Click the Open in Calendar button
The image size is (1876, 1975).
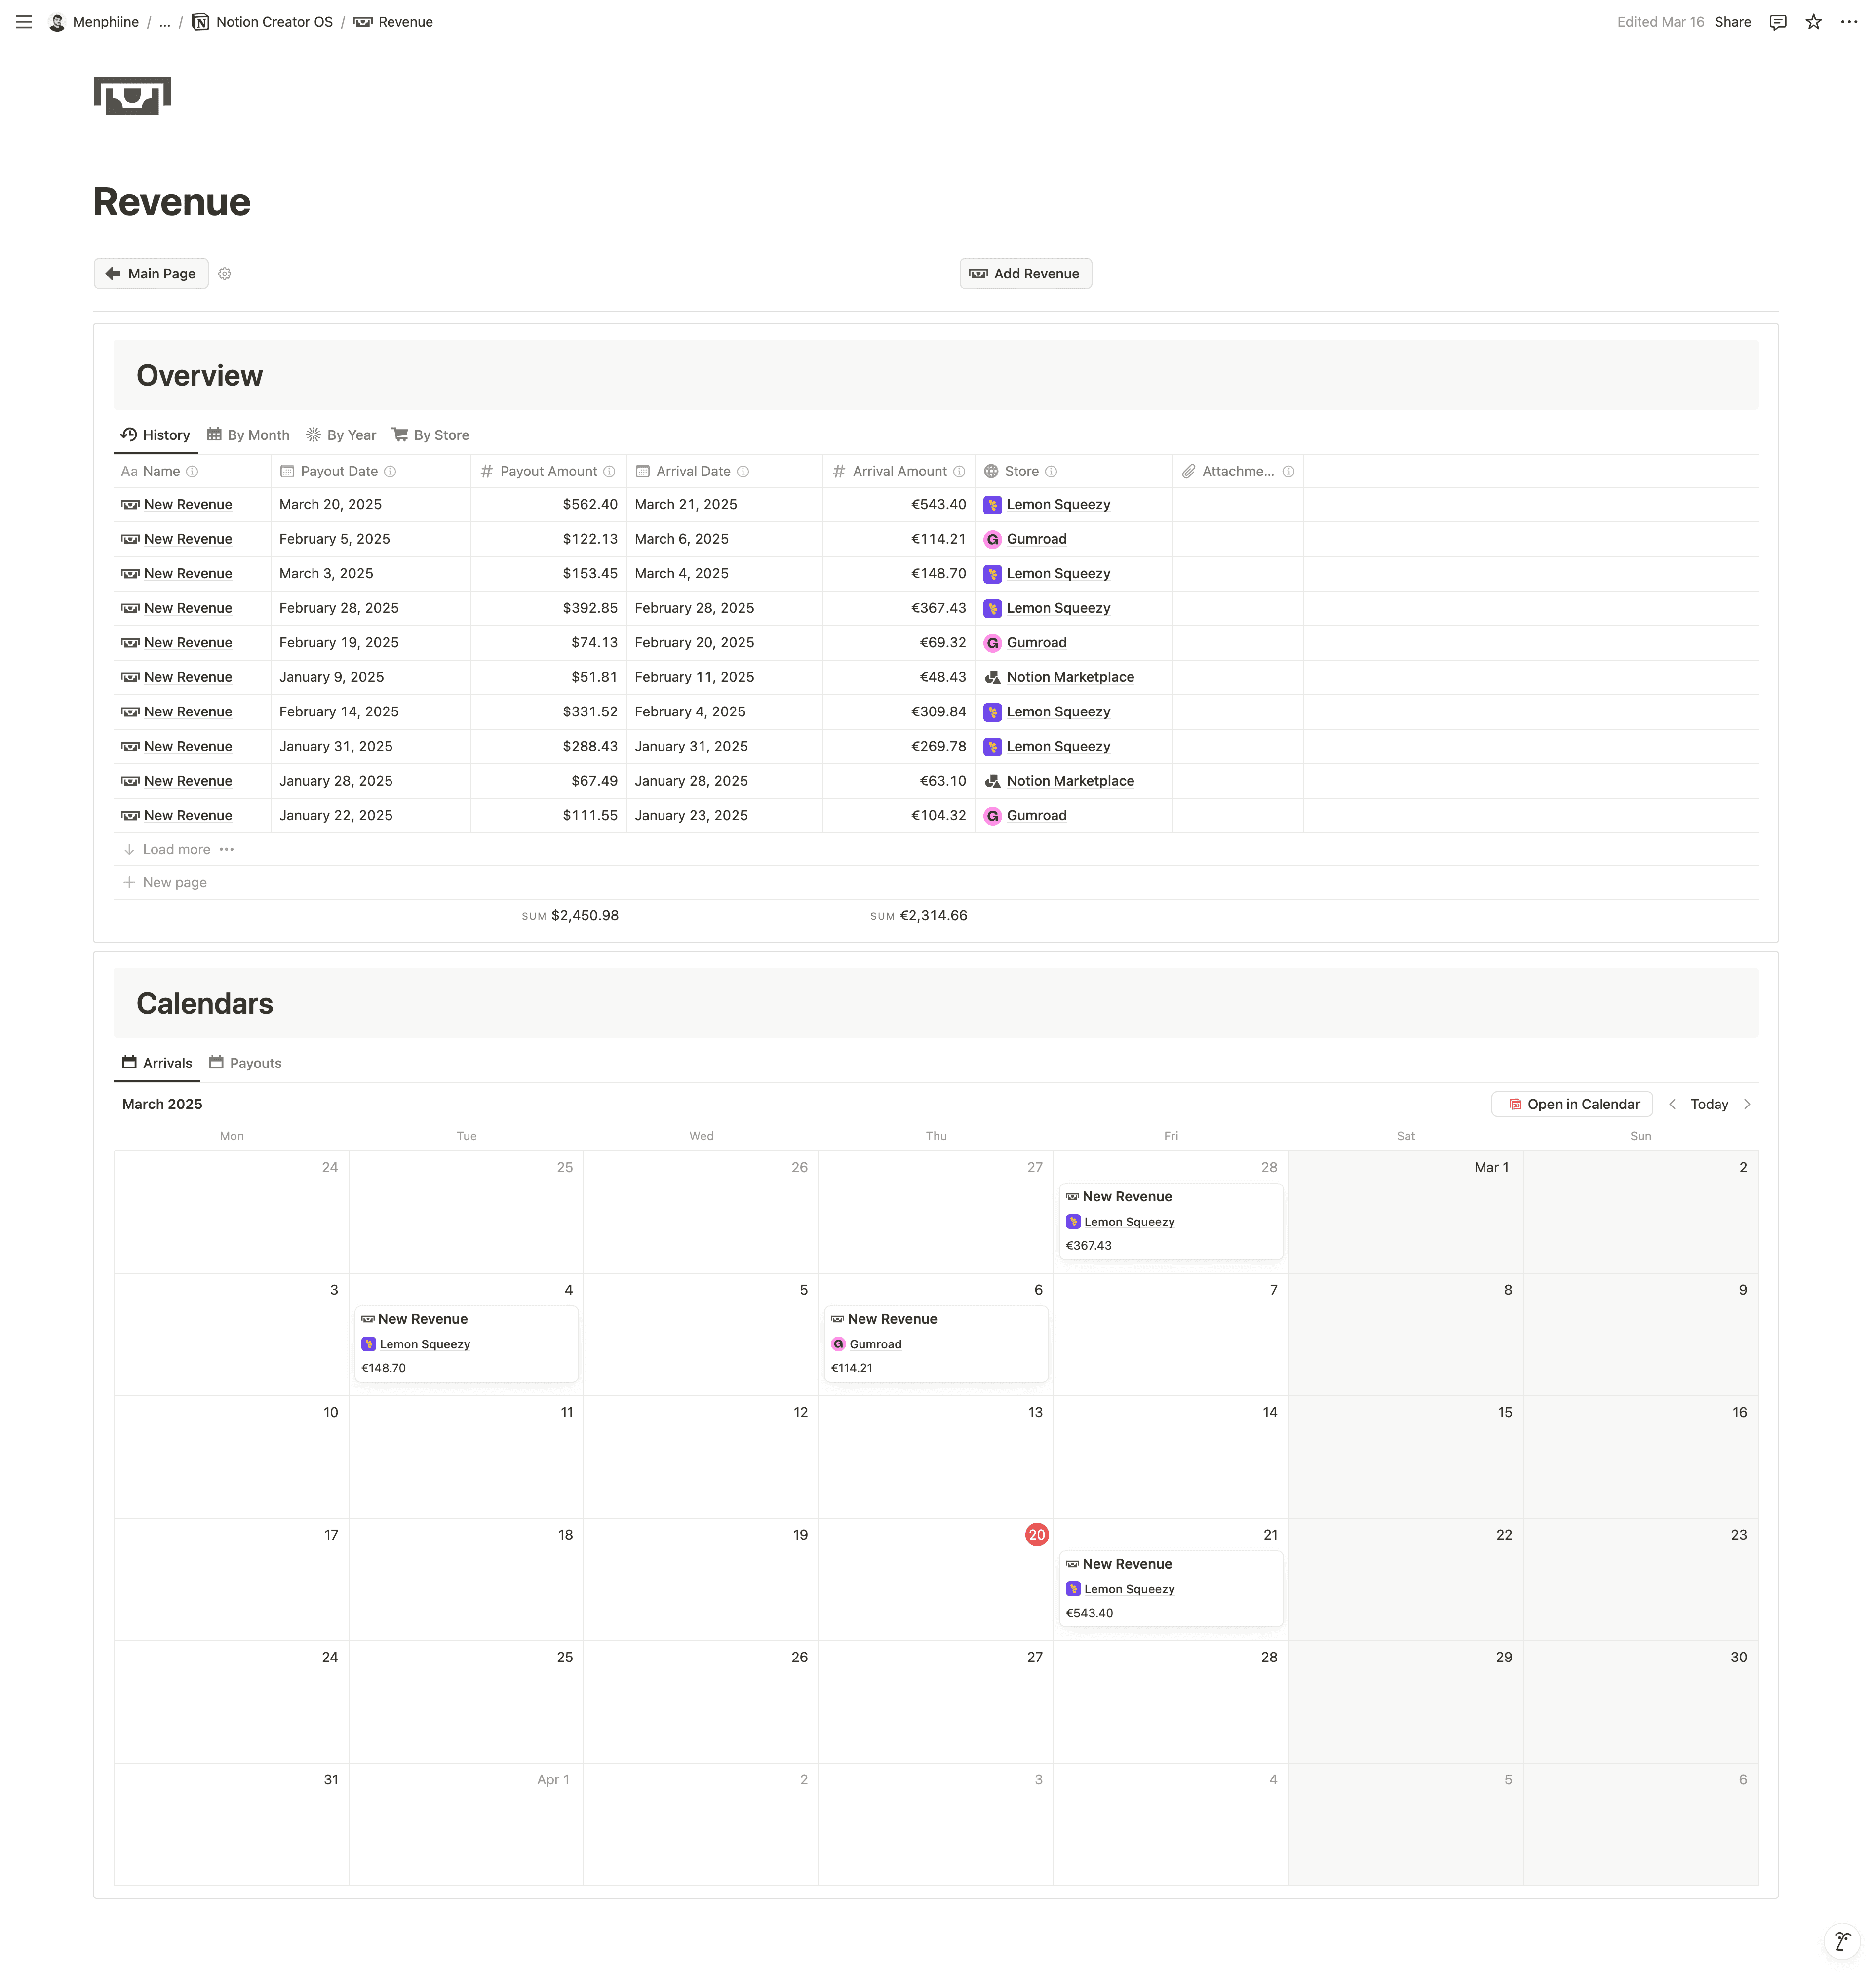[x=1572, y=1105]
